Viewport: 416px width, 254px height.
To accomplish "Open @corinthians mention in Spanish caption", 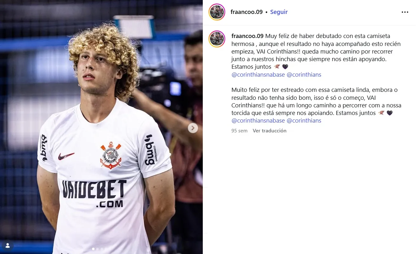I will pyautogui.click(x=304, y=75).
